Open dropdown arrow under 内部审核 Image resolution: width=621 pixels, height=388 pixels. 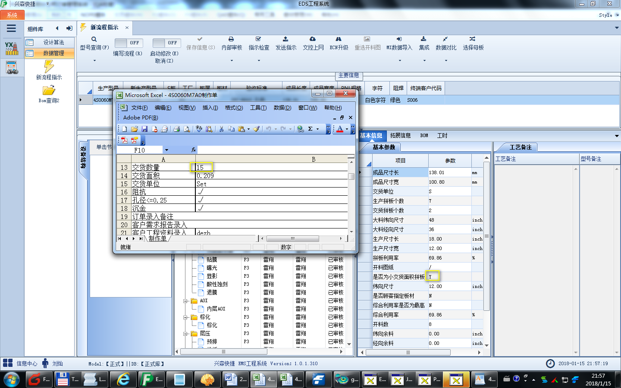coord(232,61)
